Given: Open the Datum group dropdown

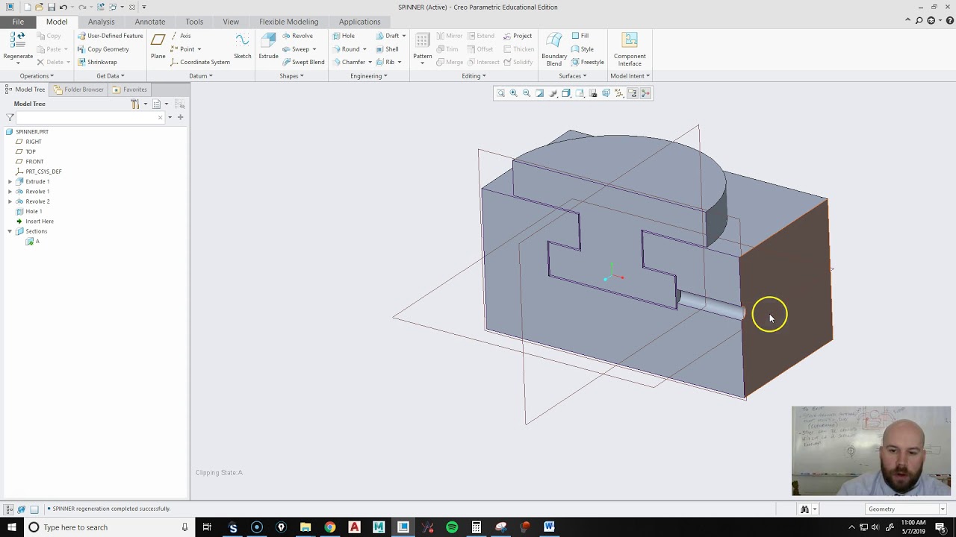Looking at the screenshot, I should click(200, 76).
